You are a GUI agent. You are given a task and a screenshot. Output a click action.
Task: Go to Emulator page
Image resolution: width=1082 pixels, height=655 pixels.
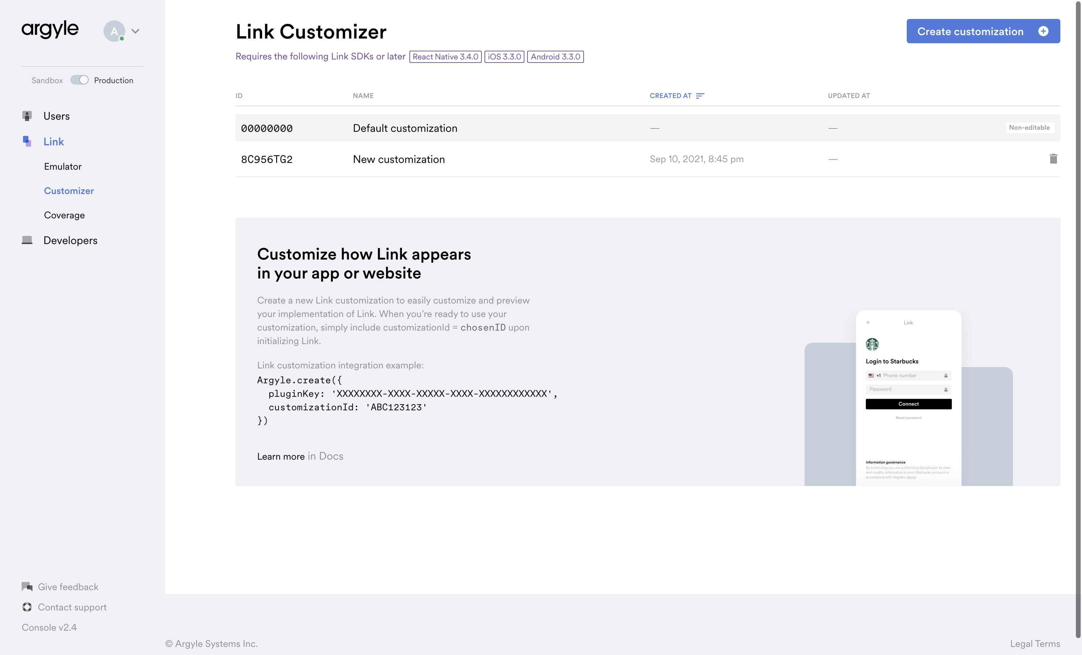pos(63,166)
